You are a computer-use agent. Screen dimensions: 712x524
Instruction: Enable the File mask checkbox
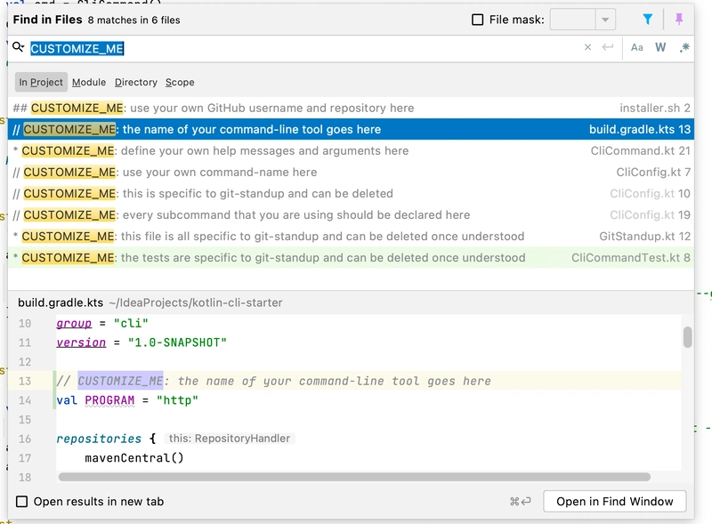[x=478, y=20]
